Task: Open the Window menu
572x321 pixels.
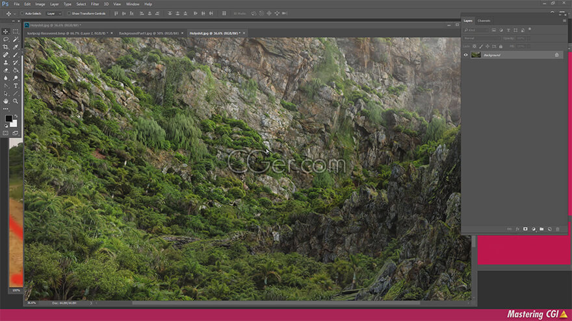Action: [133, 4]
